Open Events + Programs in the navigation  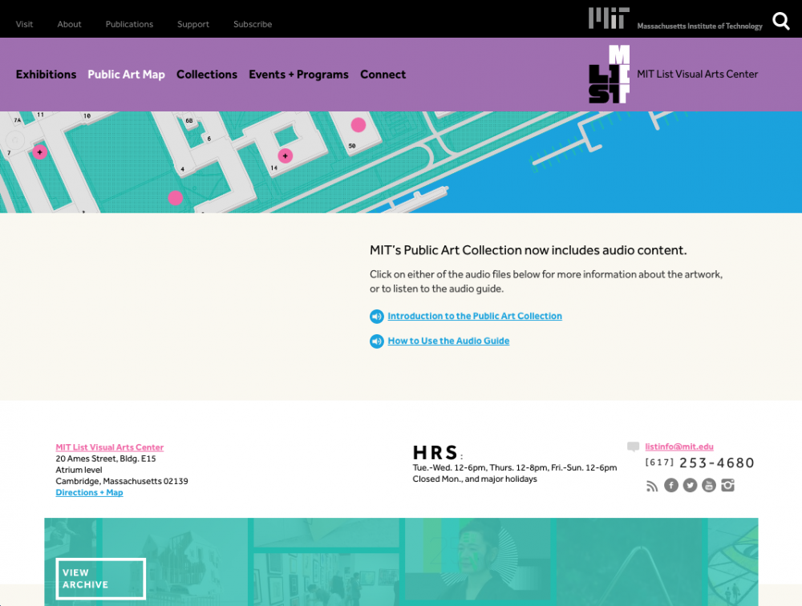click(x=298, y=75)
